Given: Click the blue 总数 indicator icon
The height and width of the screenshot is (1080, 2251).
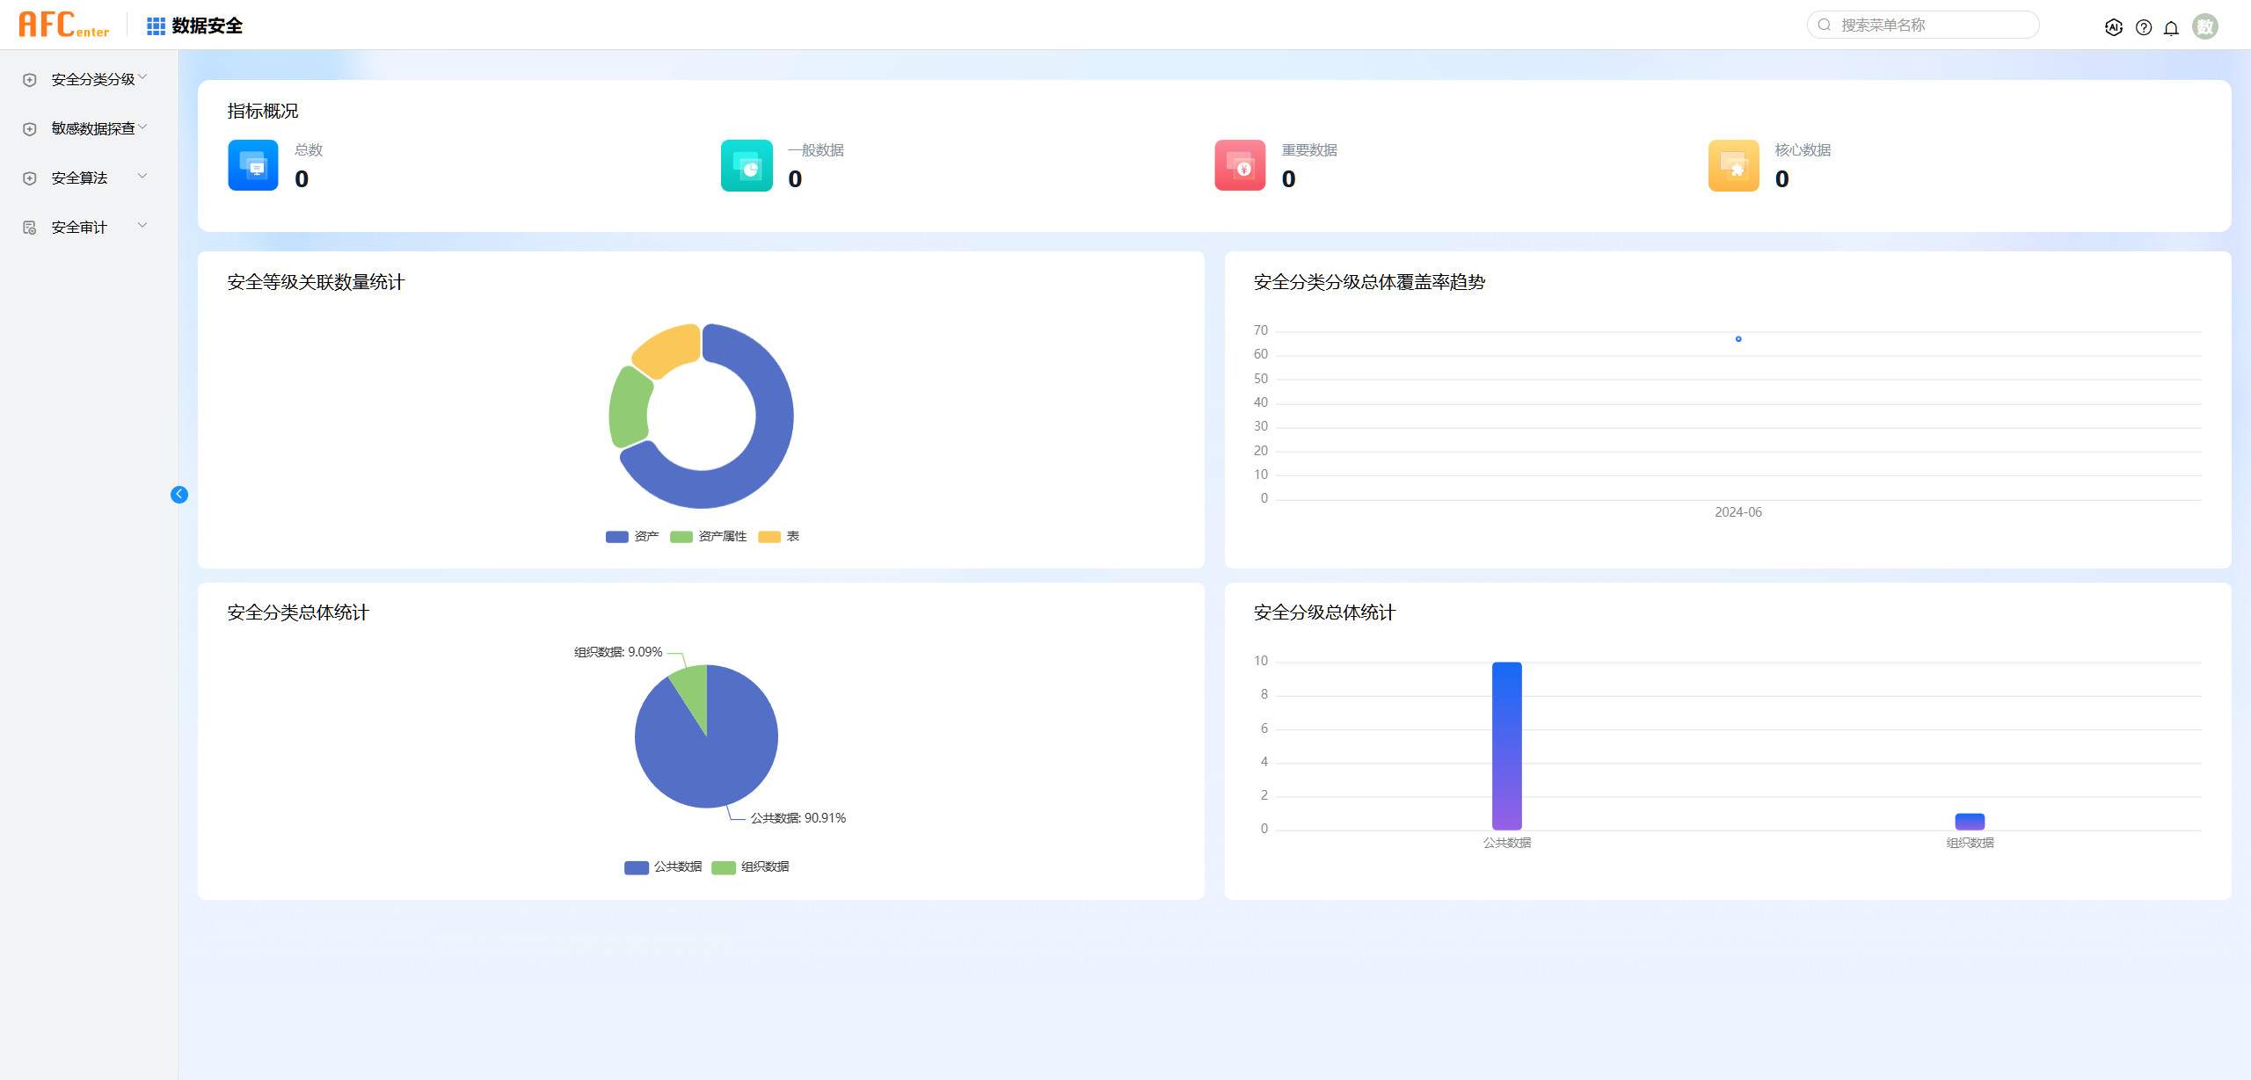Looking at the screenshot, I should [253, 165].
